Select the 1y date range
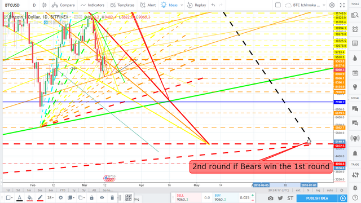The width and height of the screenshot is (361, 203). (74, 190)
